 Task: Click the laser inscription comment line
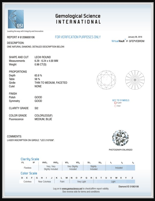31,140
